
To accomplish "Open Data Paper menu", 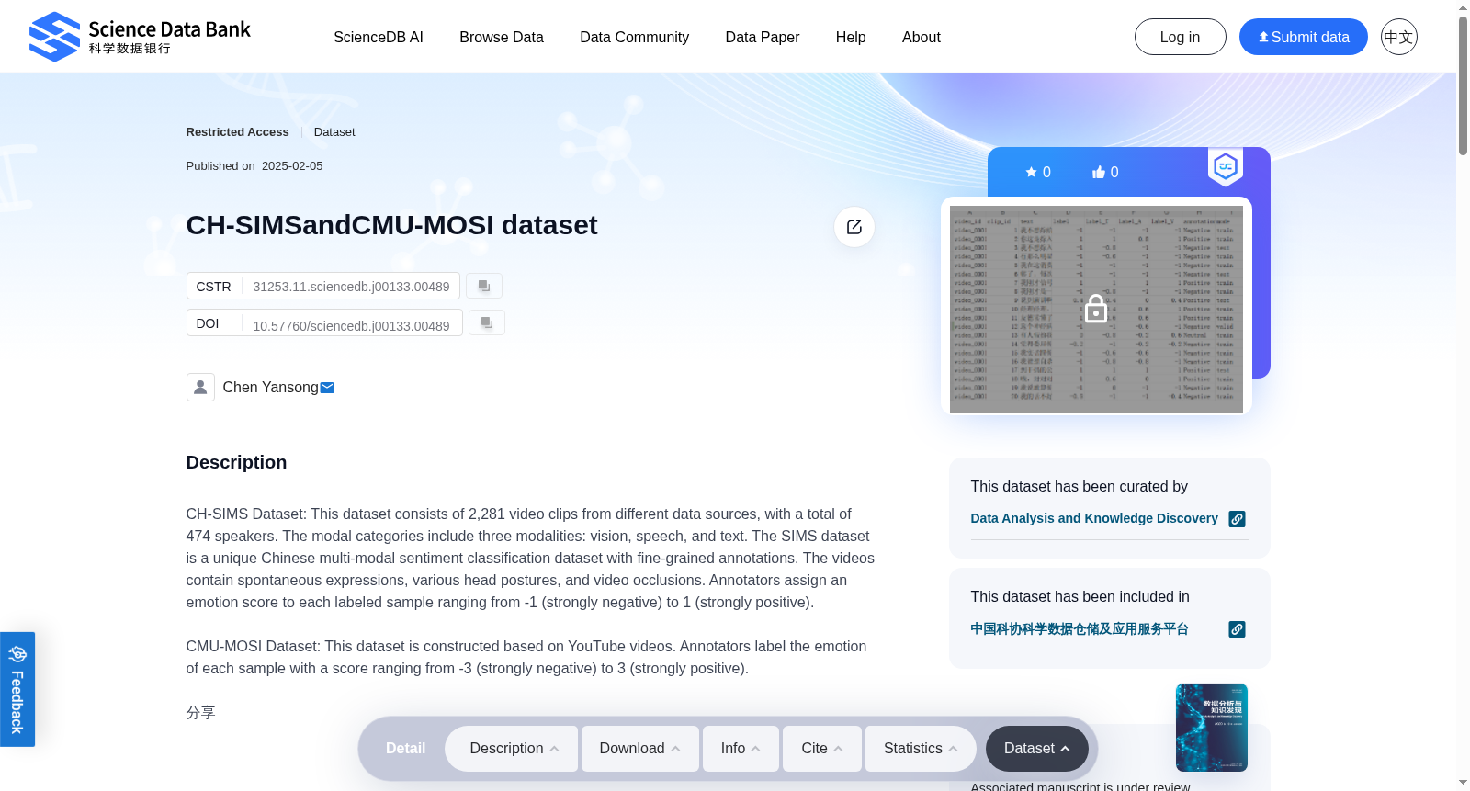I will 763,38.
